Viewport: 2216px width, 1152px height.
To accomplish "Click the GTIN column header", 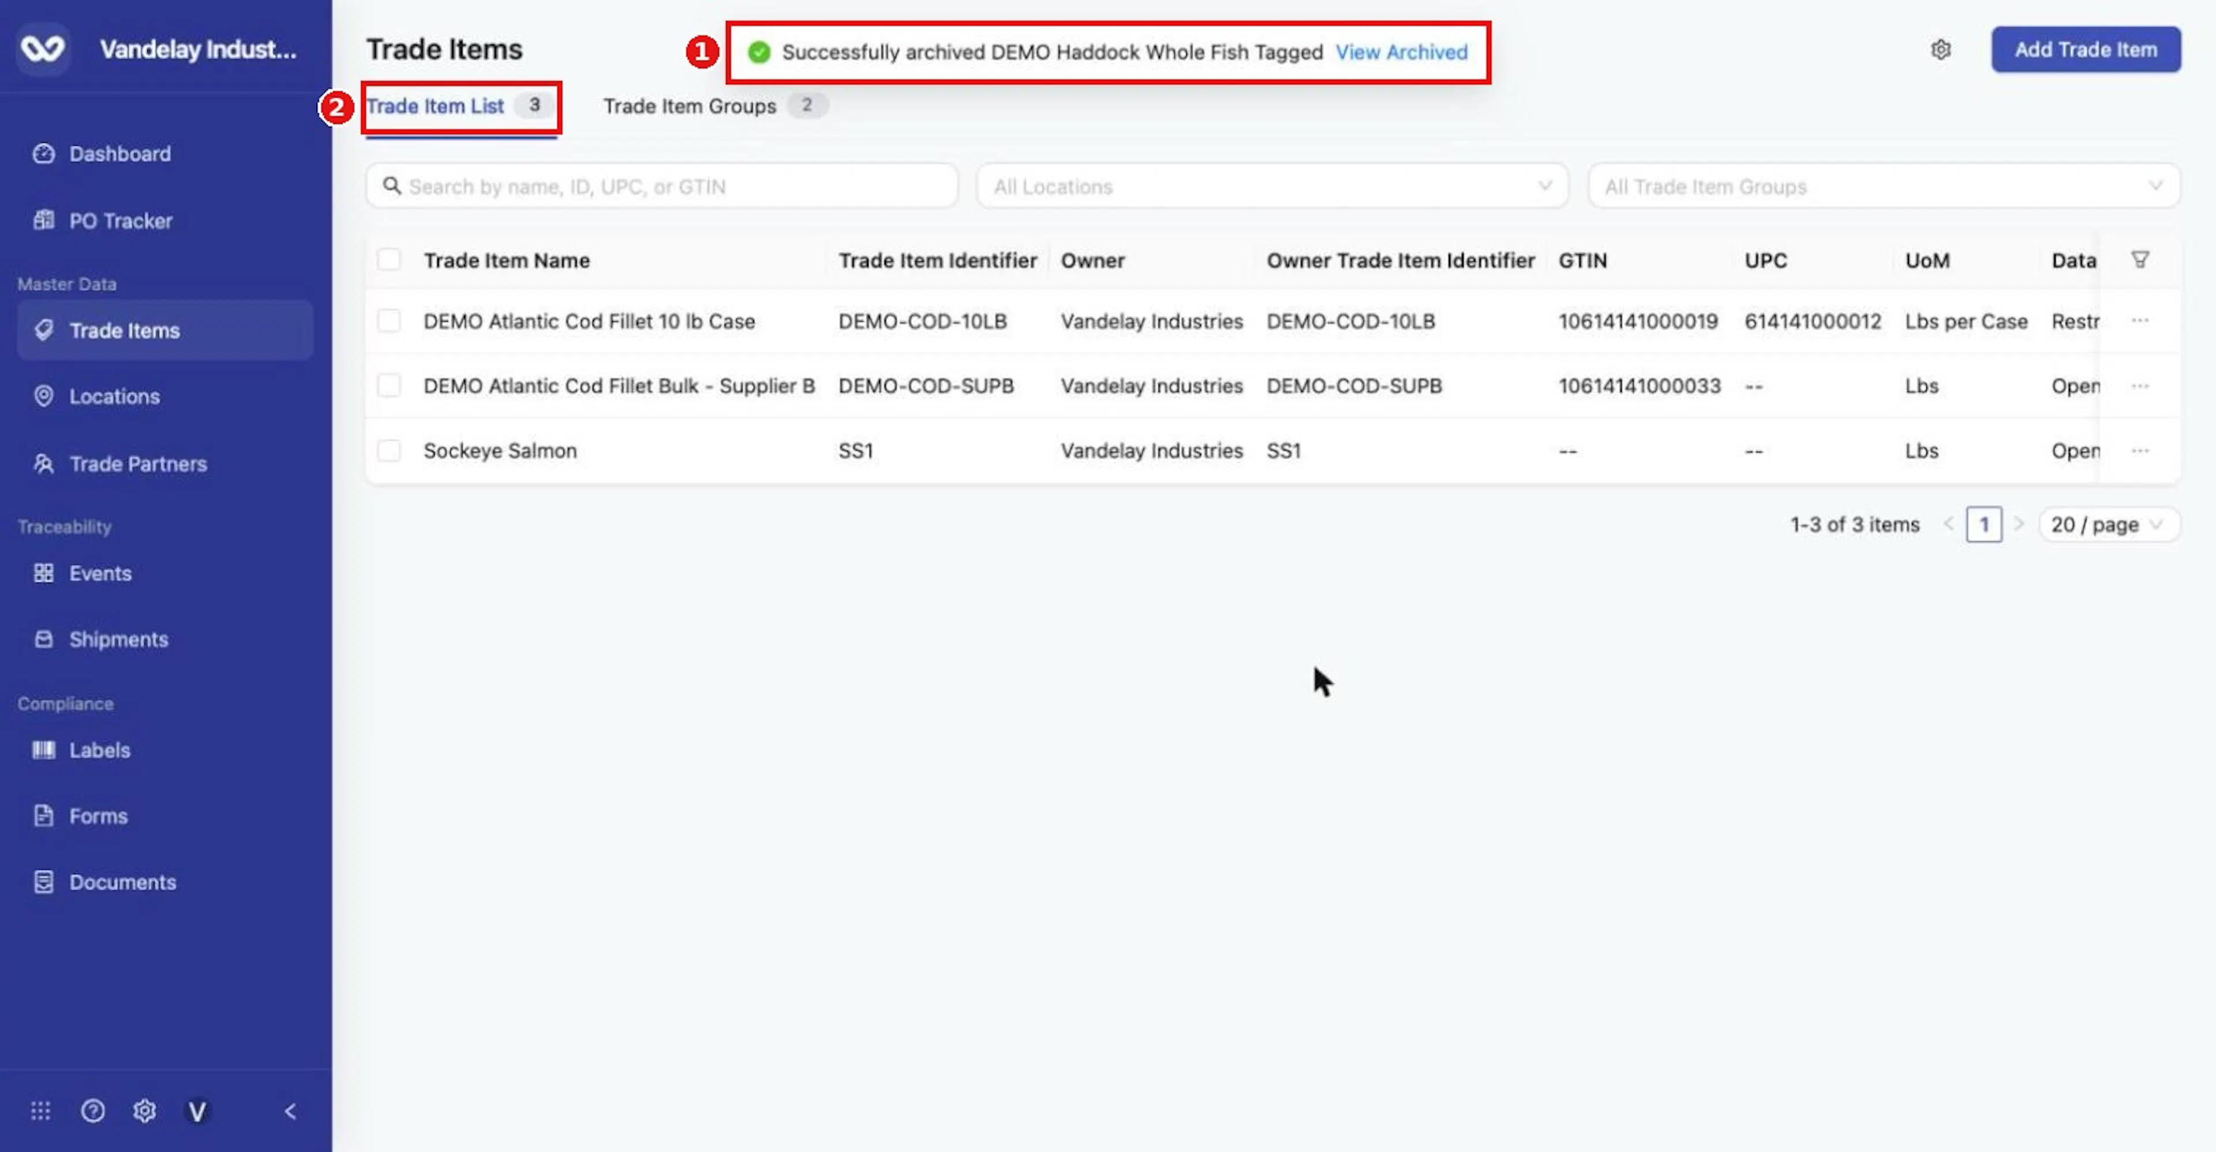I will tap(1582, 260).
